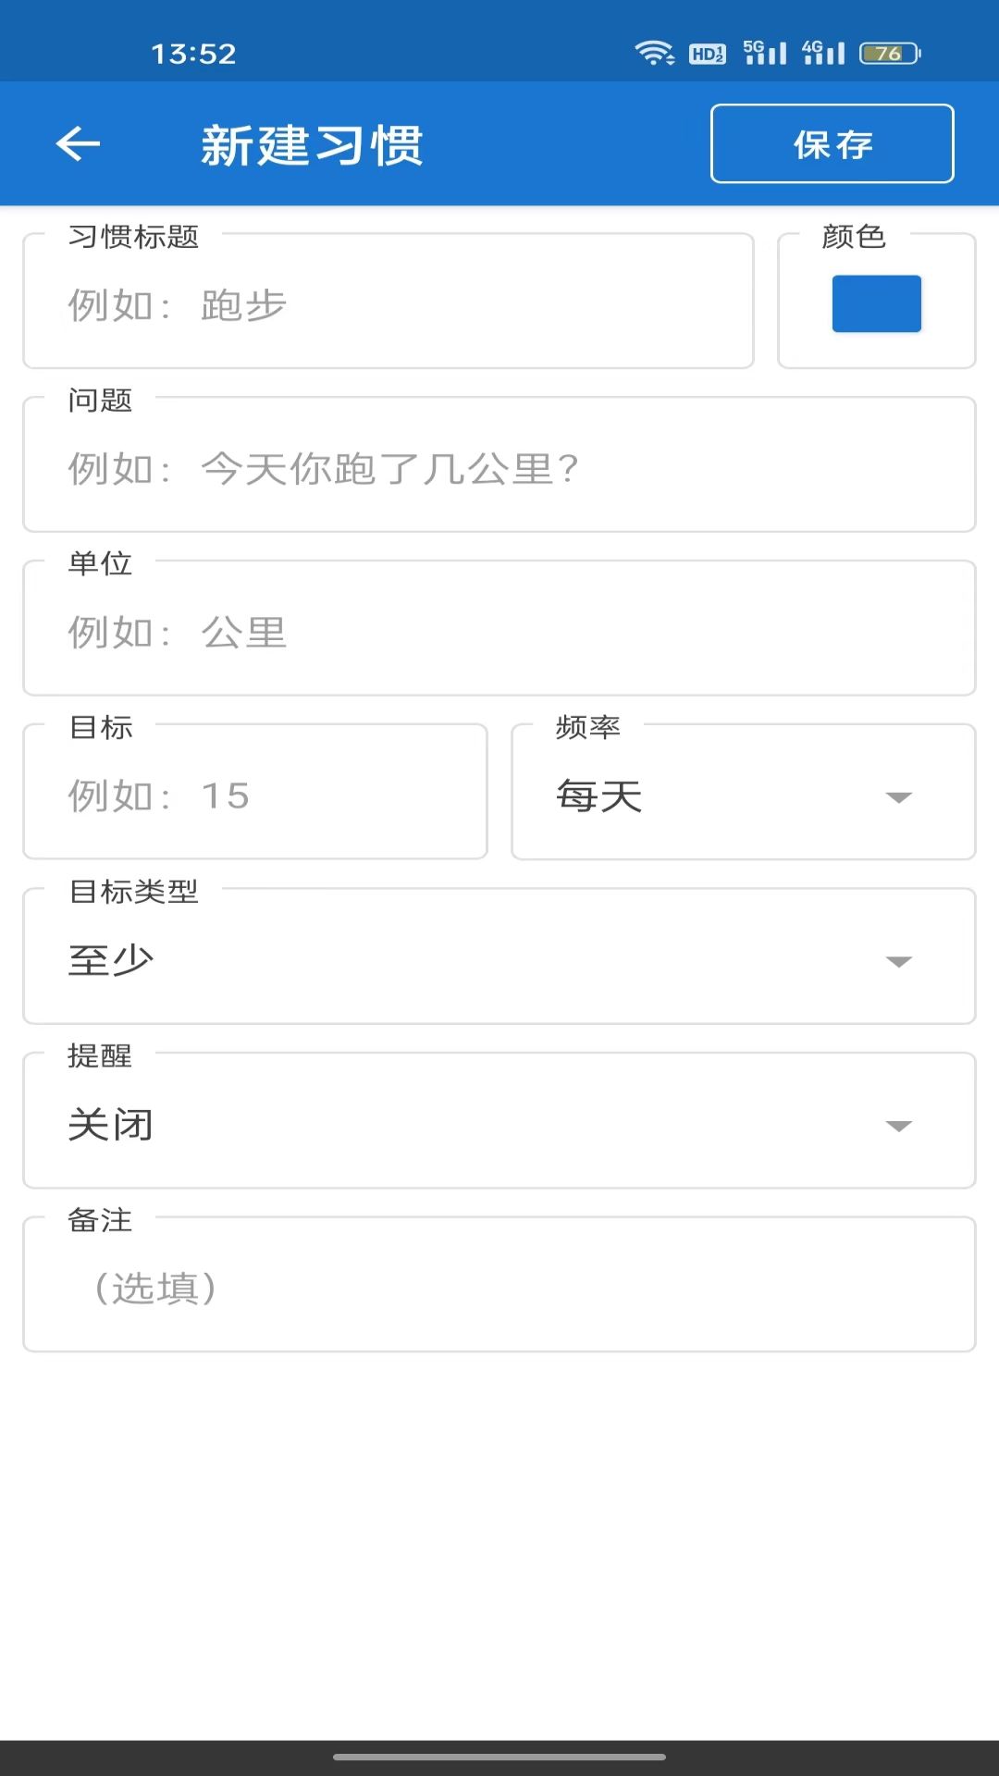Select the 单位 unit input field

(499, 633)
